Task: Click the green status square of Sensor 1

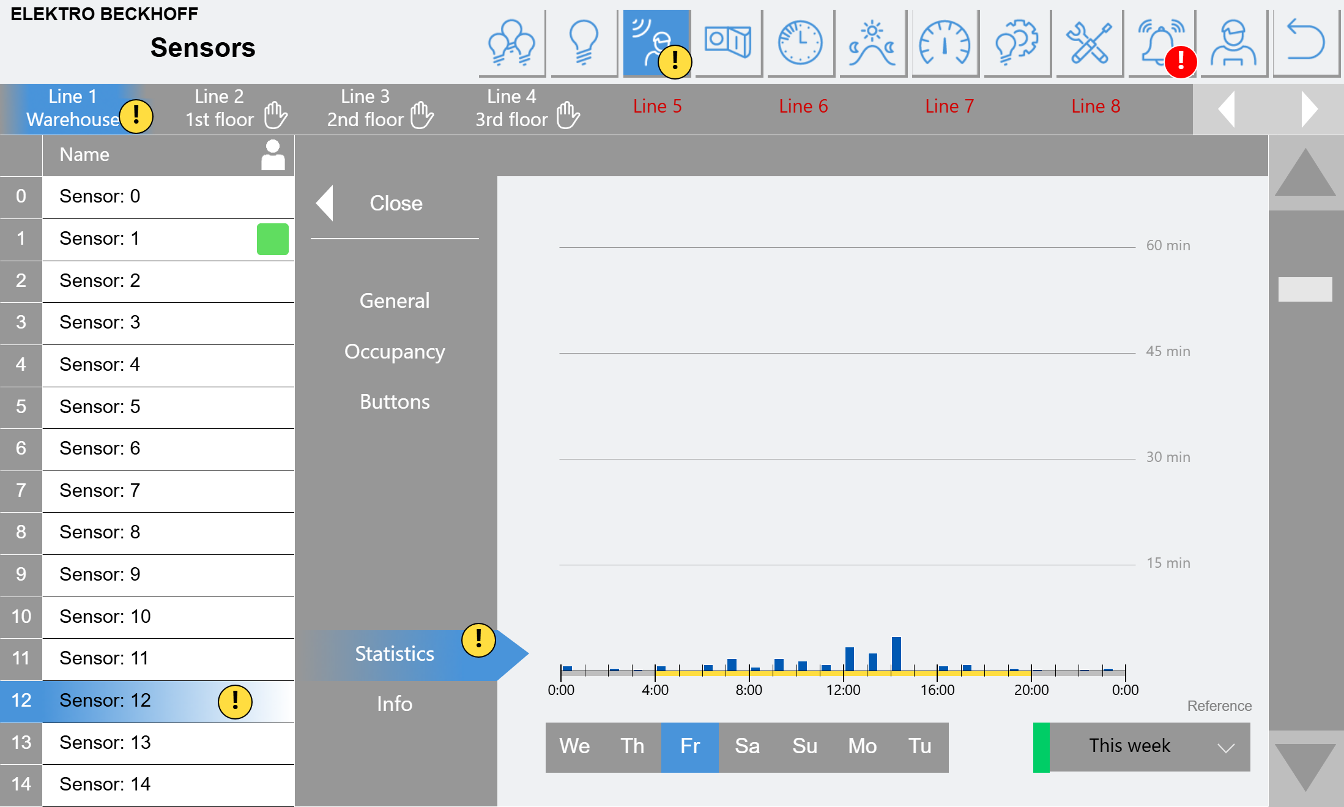Action: tap(273, 239)
